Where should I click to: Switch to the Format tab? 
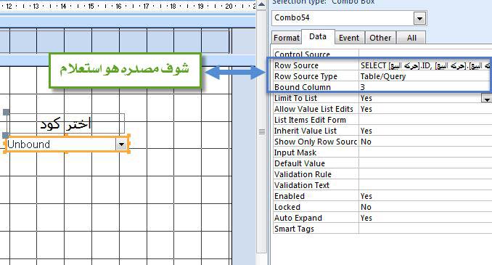(286, 38)
